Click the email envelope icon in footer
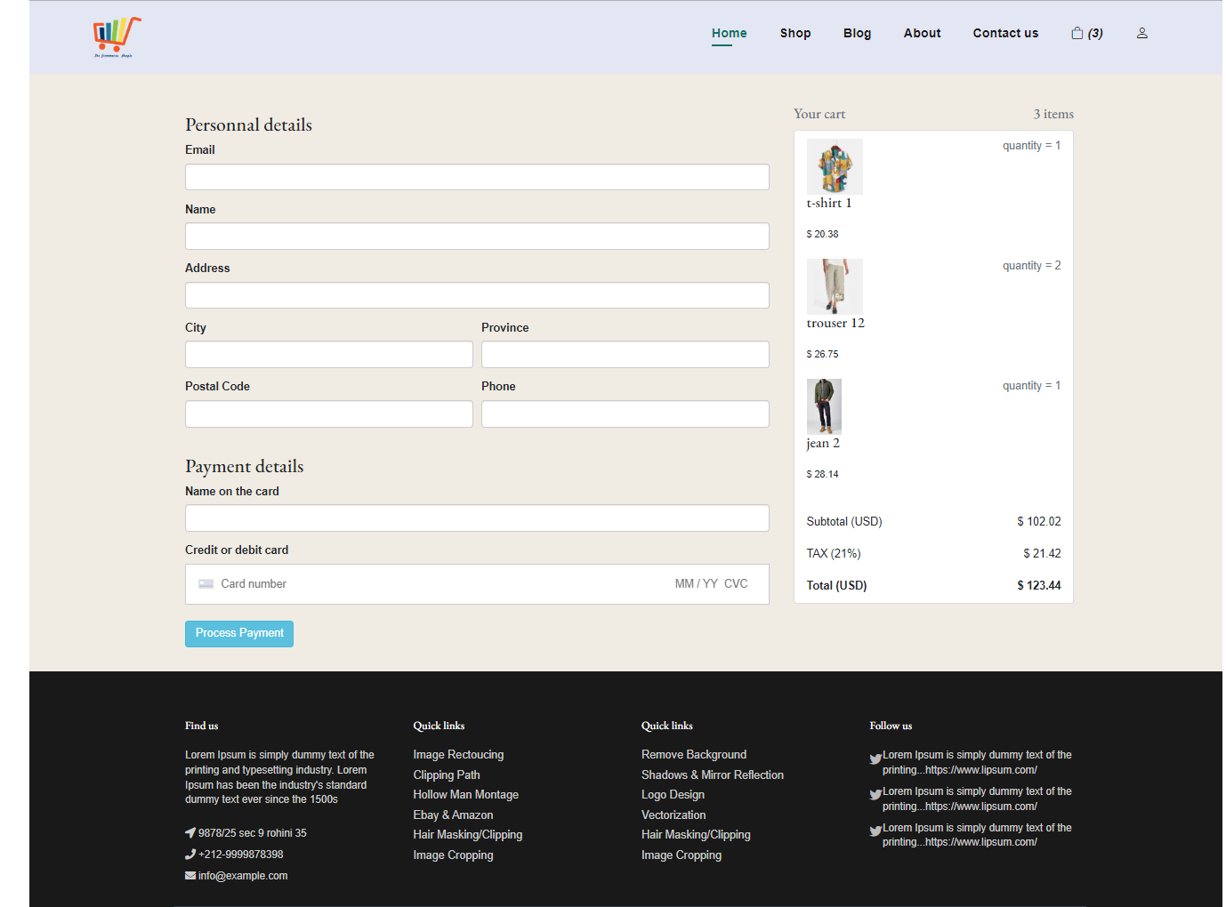 click(190, 875)
